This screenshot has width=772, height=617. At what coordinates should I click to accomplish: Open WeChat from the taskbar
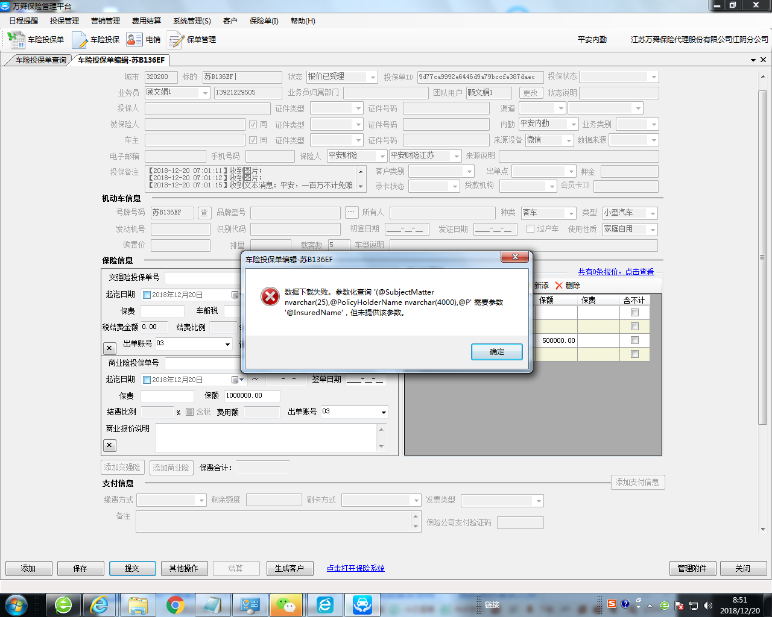286,605
